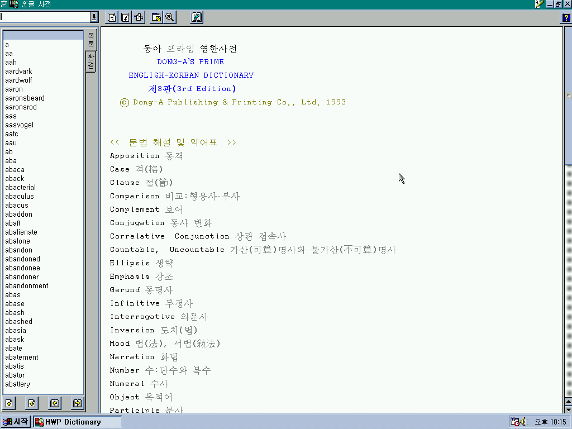The width and height of the screenshot is (572, 429).
Task: Select word 'abandon' in the list
Action: (x=18, y=250)
